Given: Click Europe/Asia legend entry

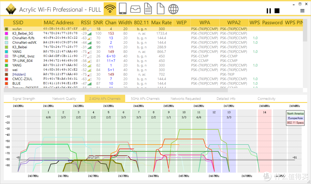Looking at the screenshot, I should [295, 118].
